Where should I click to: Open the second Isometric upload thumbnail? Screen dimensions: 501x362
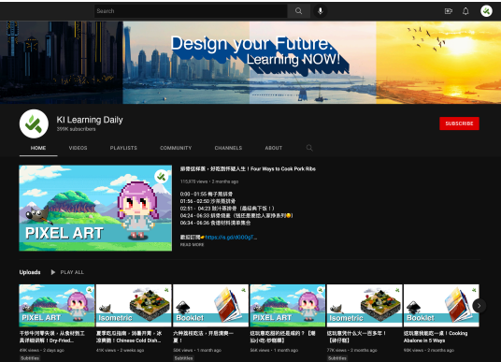coord(365,306)
